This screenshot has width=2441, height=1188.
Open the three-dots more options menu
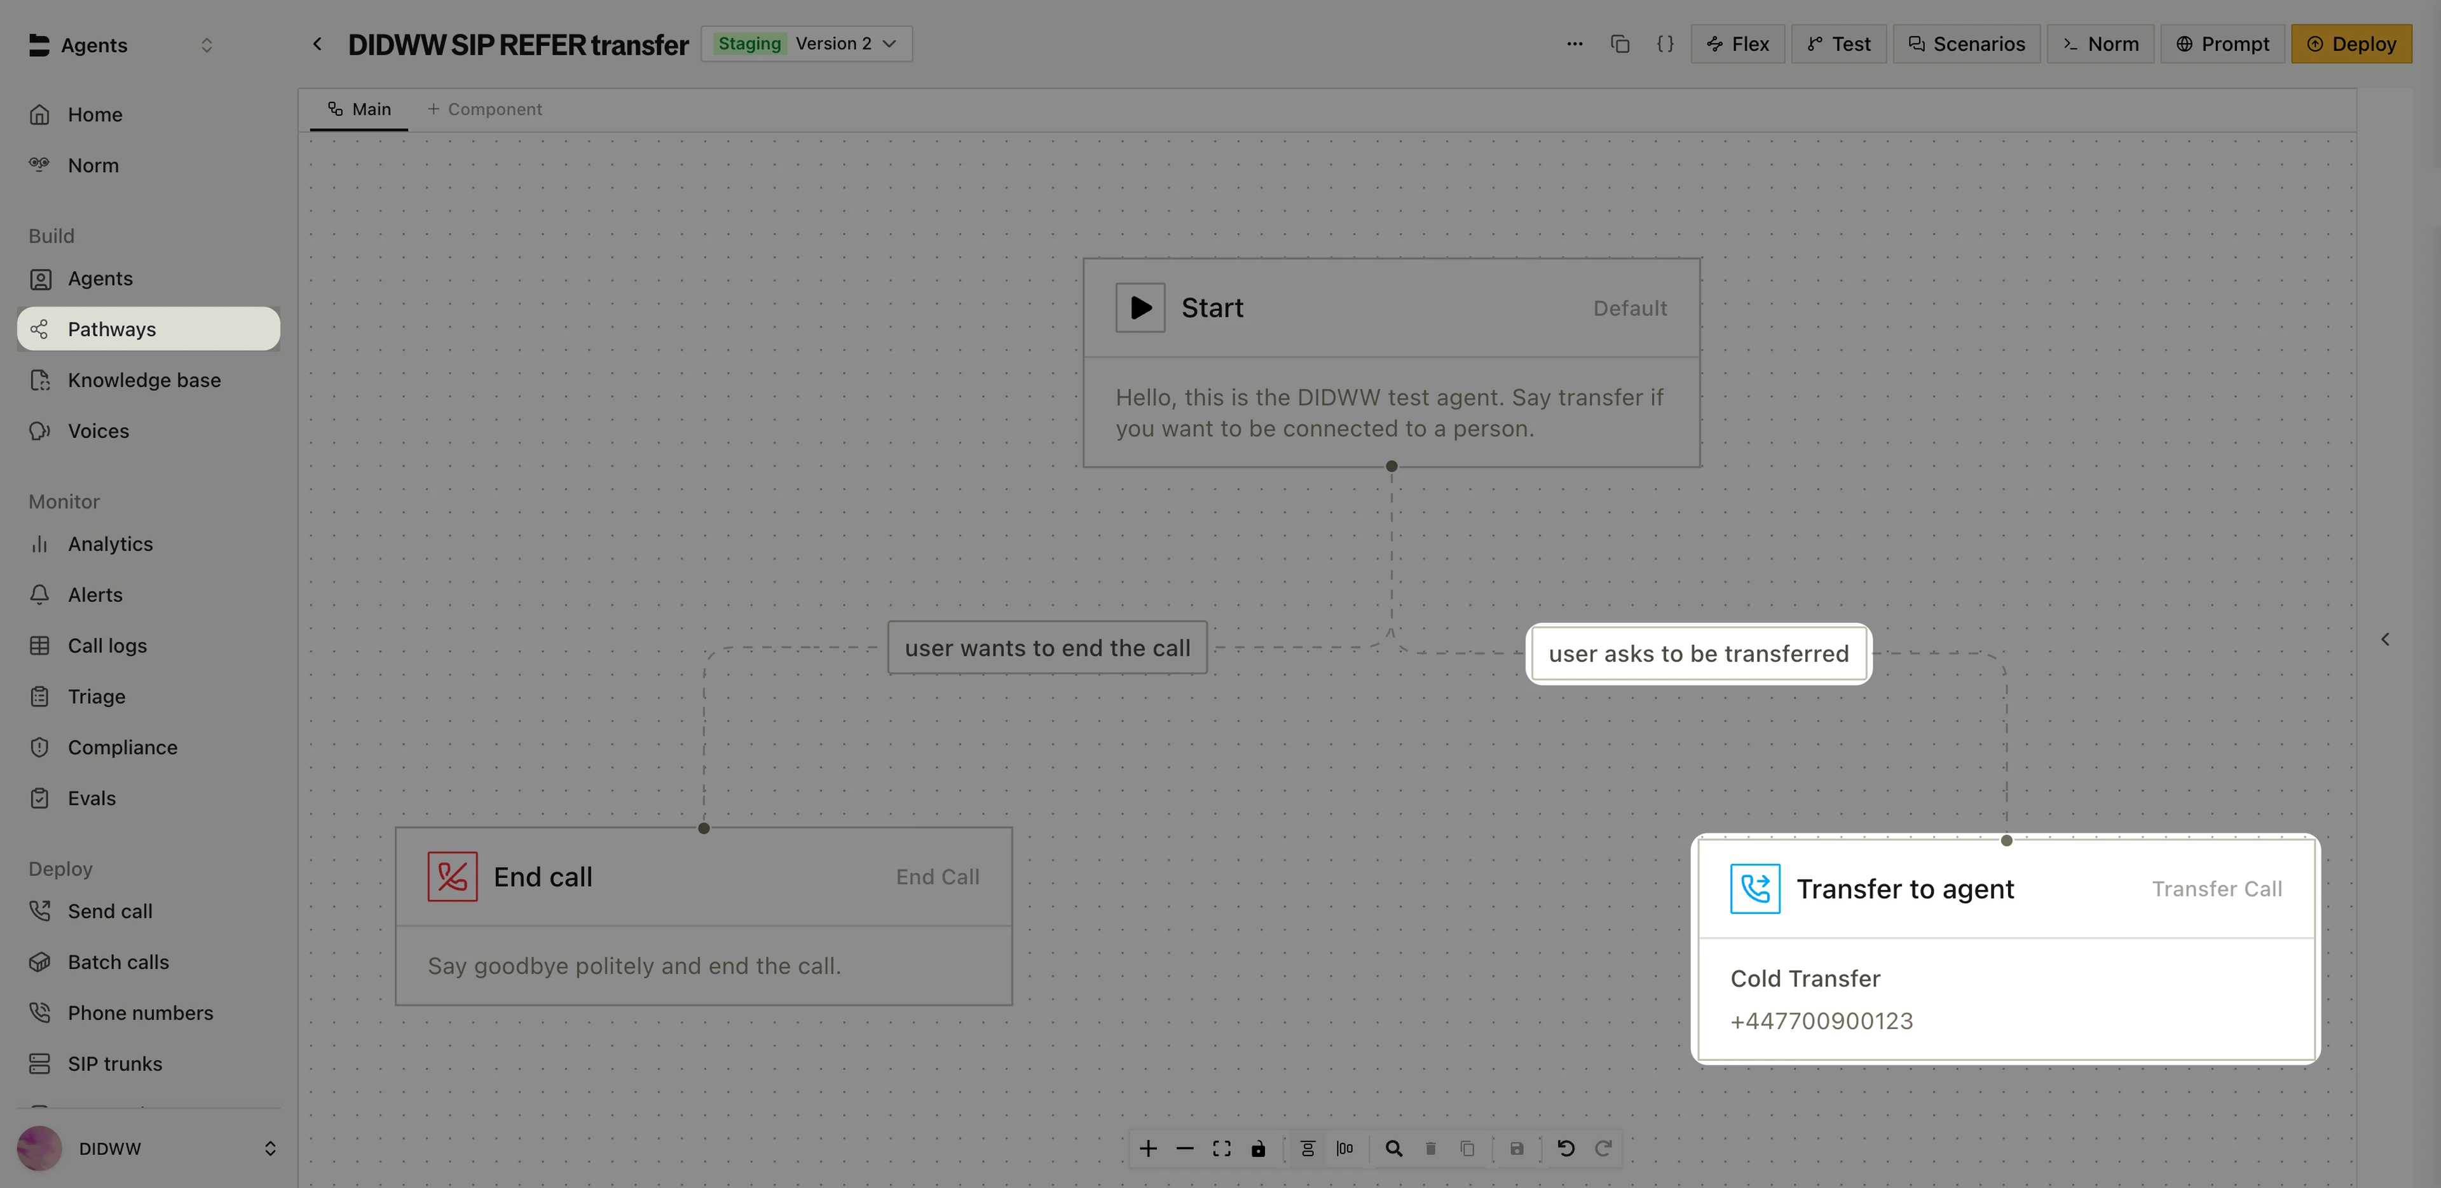pos(1574,44)
